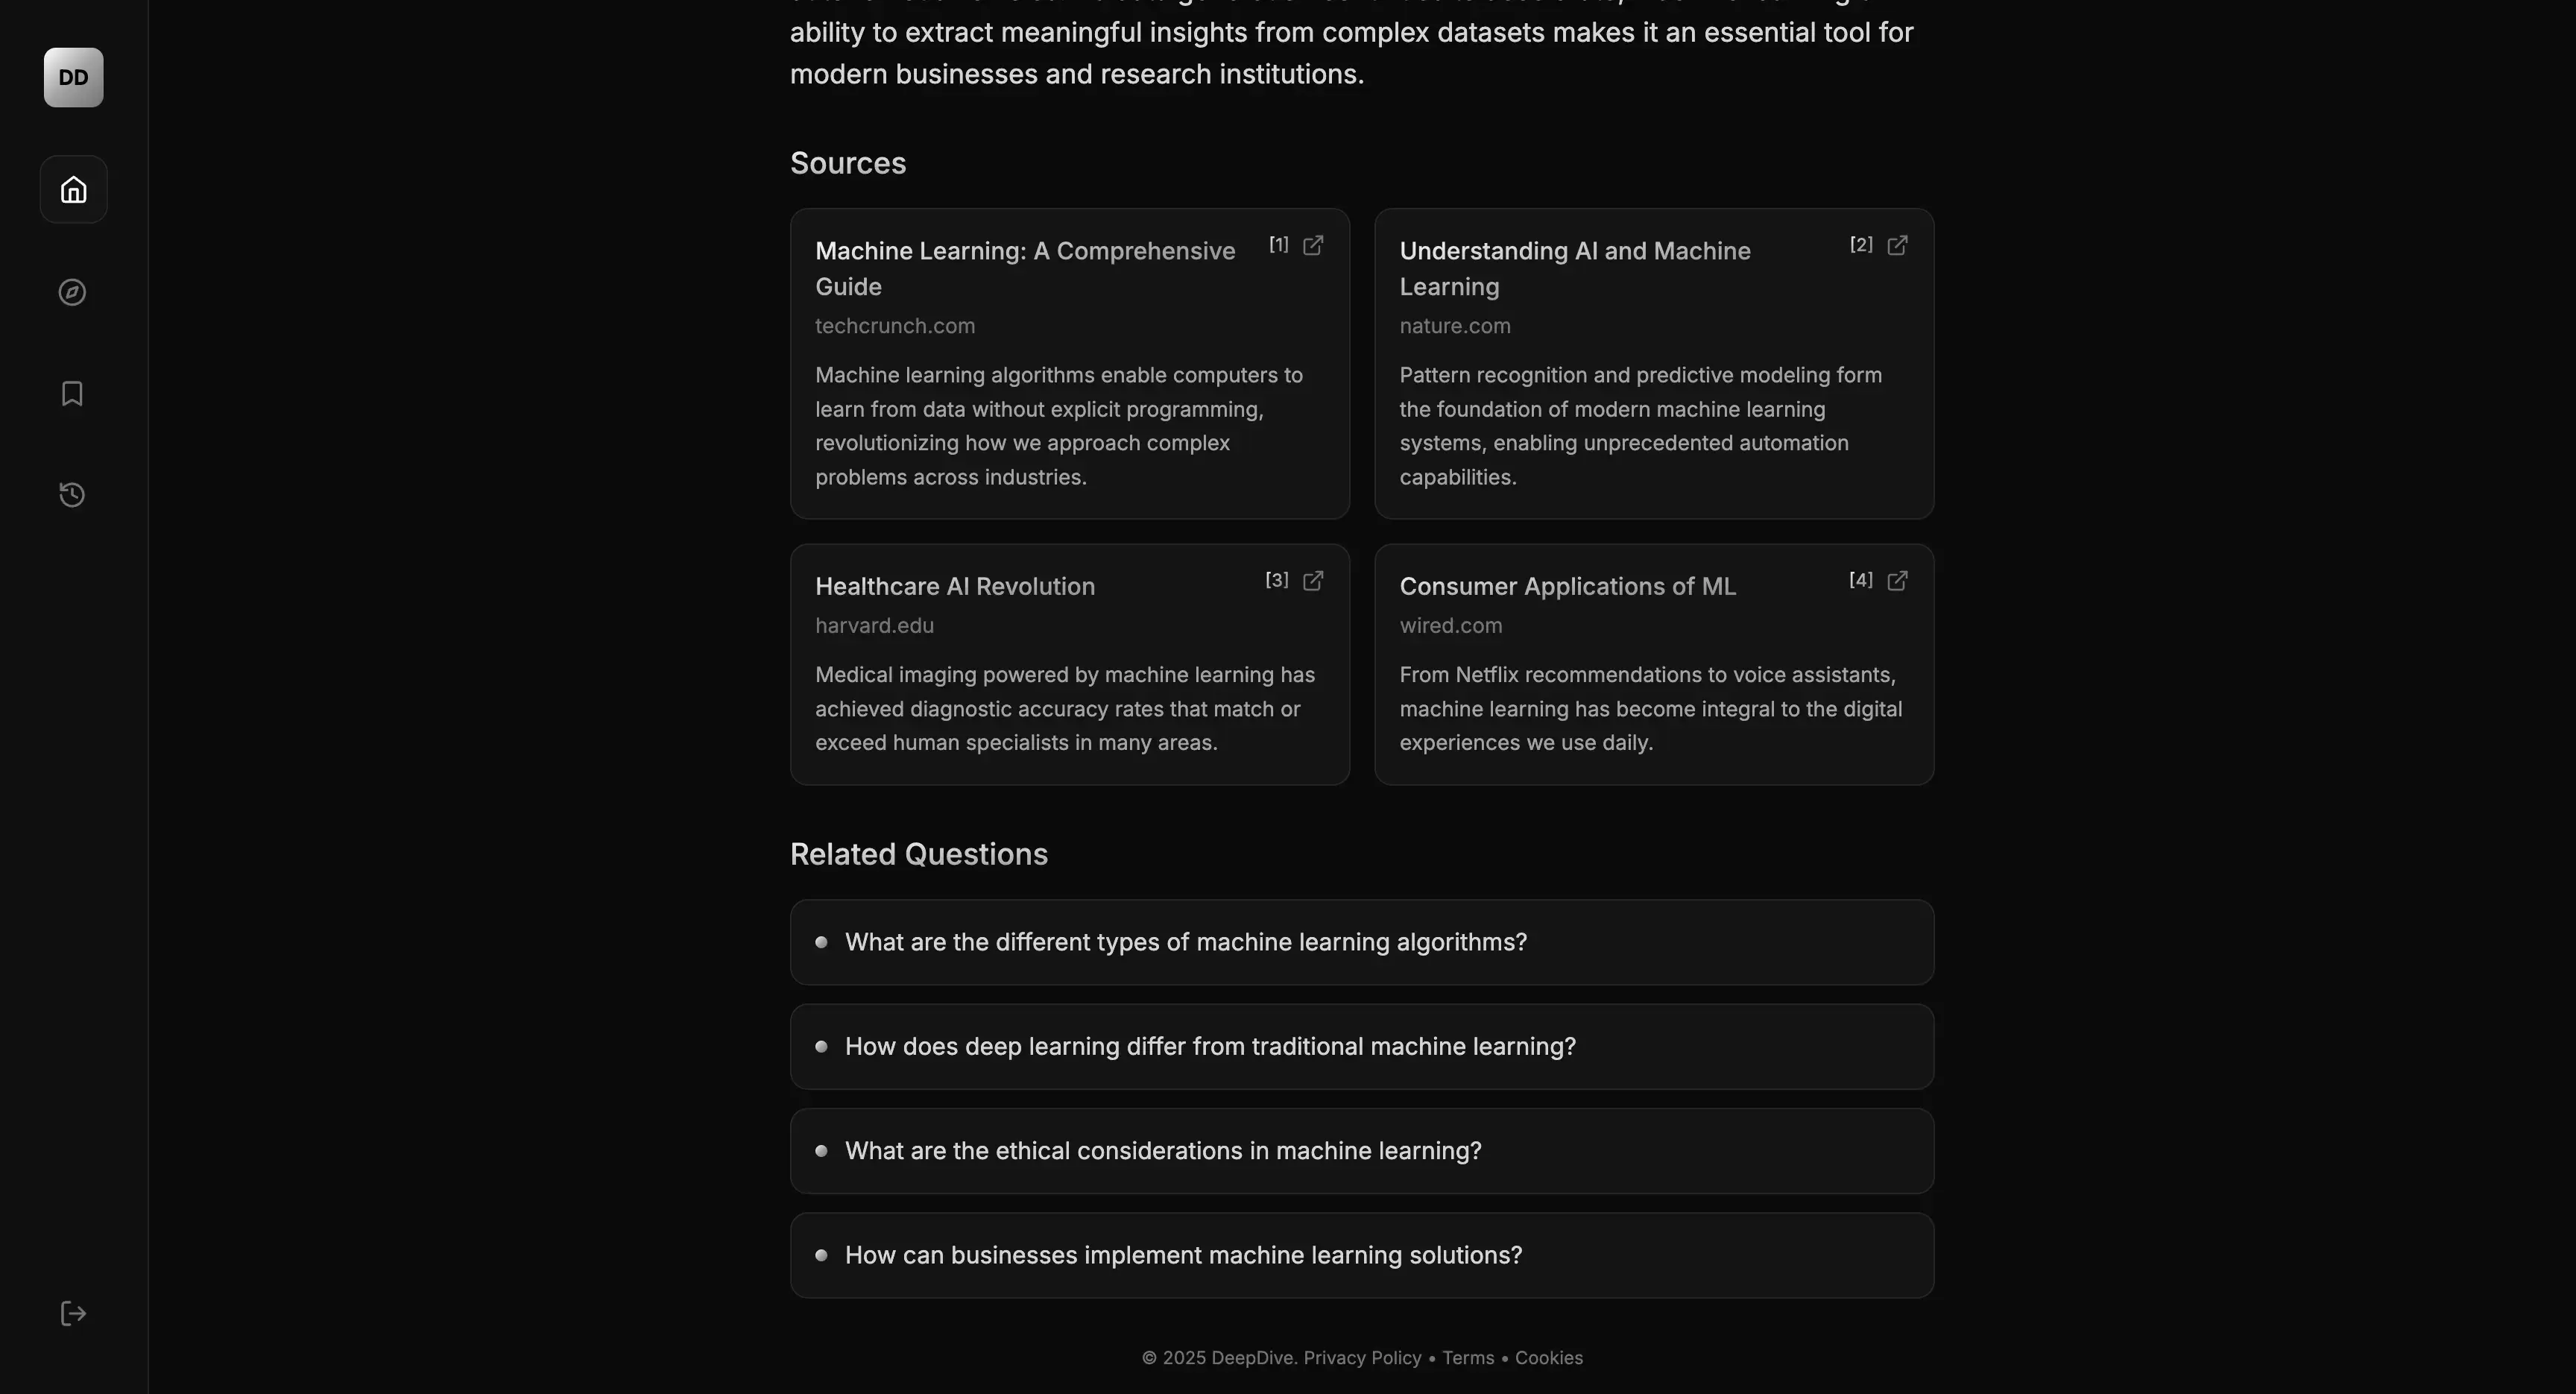Open the Terms footer link
Screen dimensions: 2576x1394
point(1468,1358)
